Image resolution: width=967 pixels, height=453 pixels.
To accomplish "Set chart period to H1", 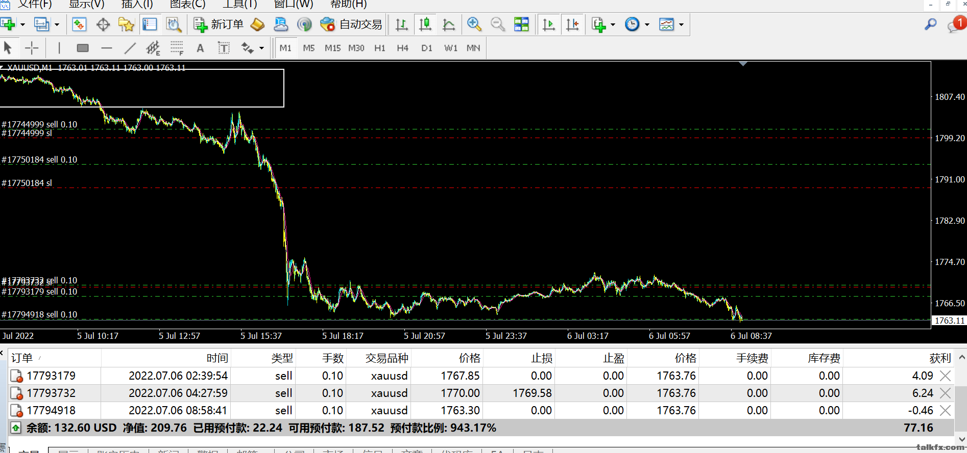I will 380,48.
